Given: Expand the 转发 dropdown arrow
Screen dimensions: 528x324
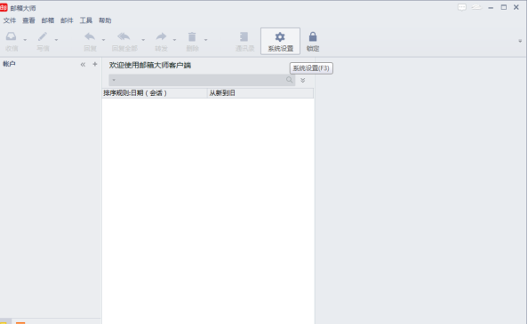Looking at the screenshot, I should click(x=174, y=40).
